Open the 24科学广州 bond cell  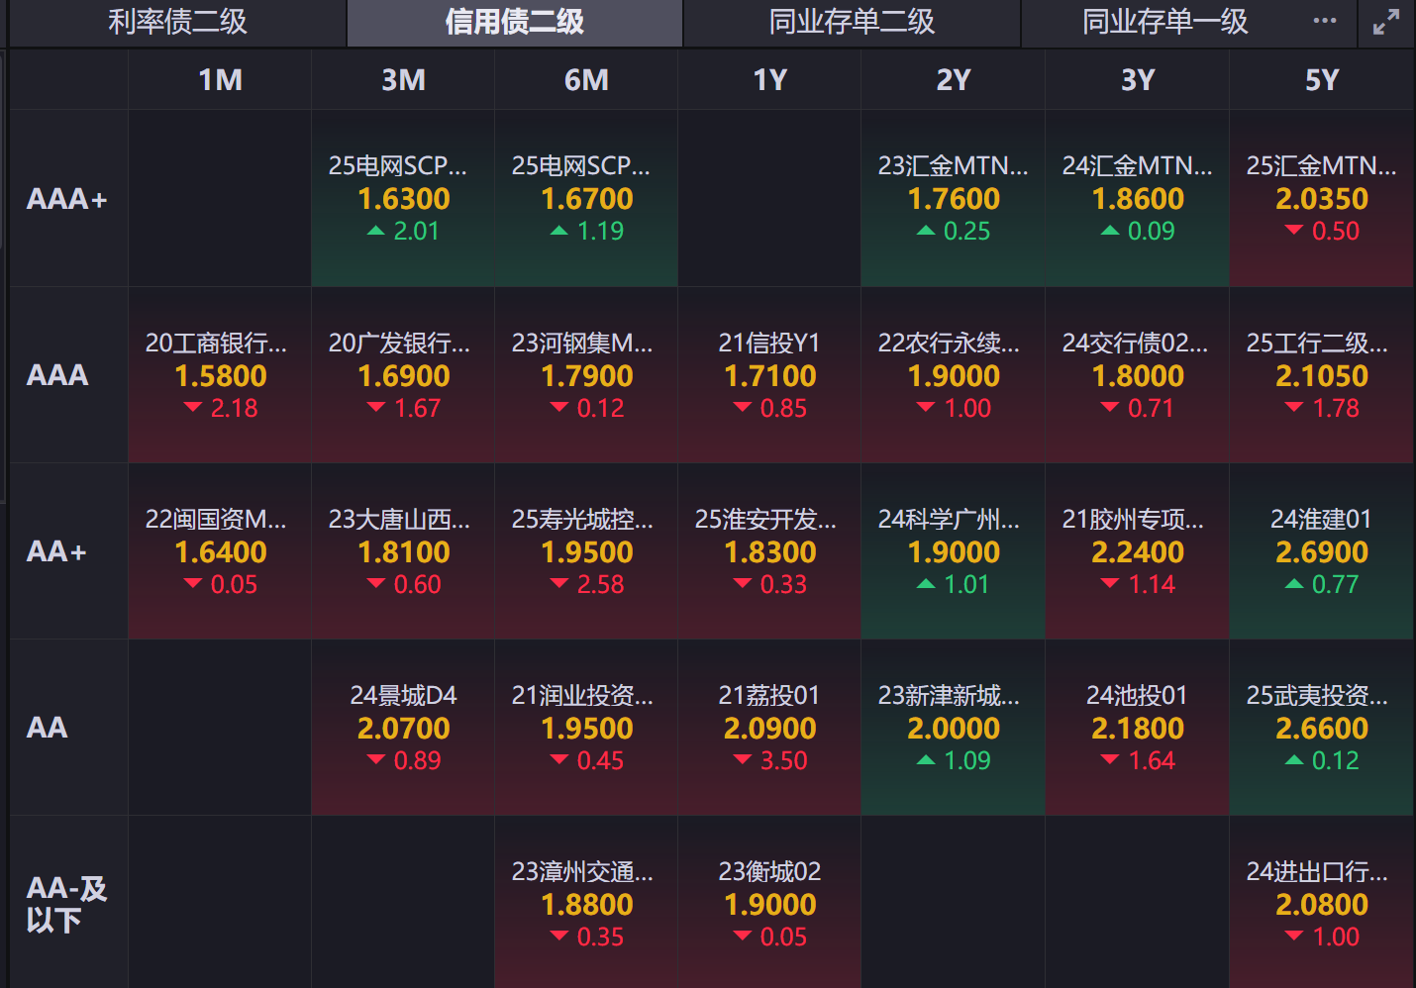pyautogui.click(x=954, y=551)
